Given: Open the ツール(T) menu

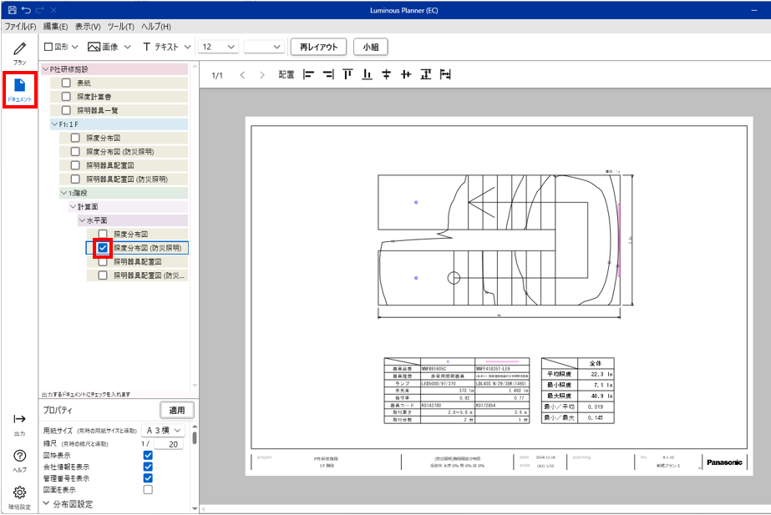Looking at the screenshot, I should click(121, 28).
